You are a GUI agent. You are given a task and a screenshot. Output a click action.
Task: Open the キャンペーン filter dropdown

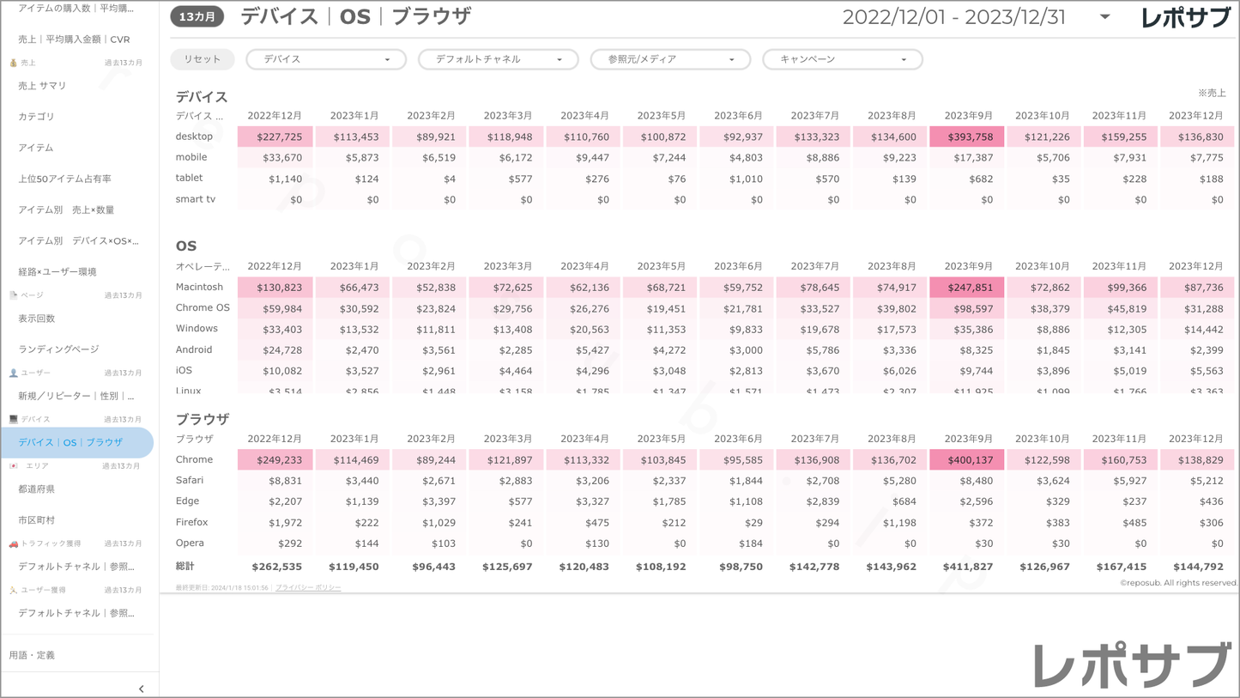pyautogui.click(x=842, y=59)
